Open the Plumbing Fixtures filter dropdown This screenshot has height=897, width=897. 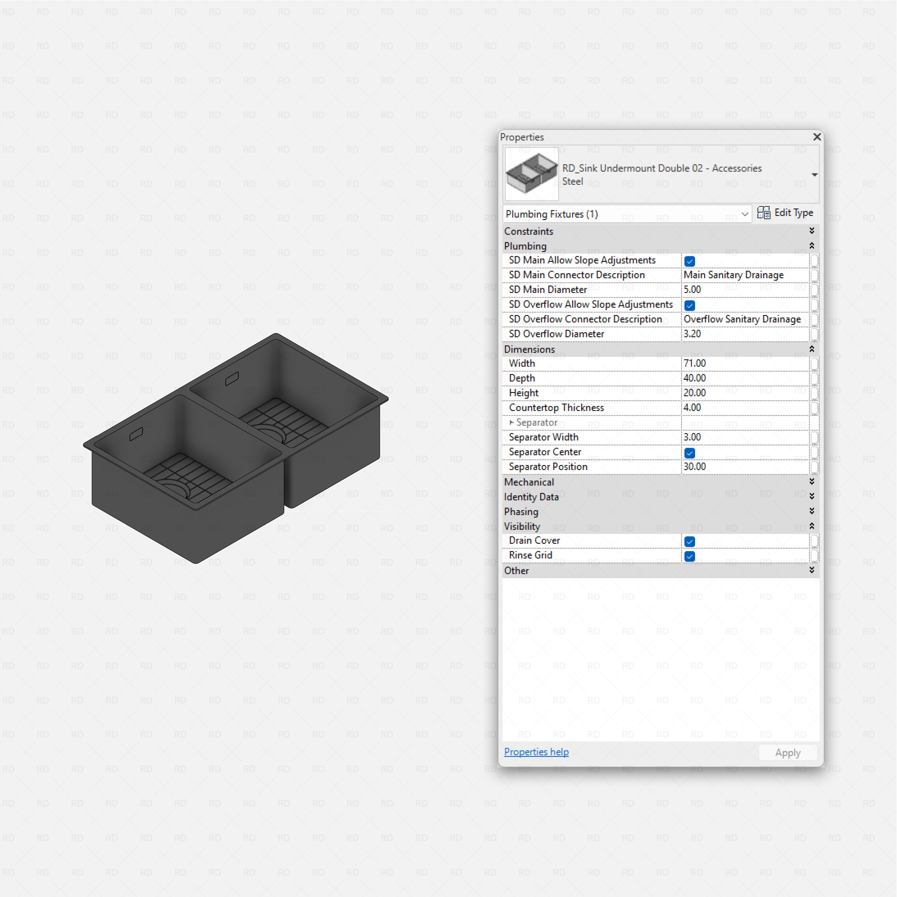click(746, 214)
